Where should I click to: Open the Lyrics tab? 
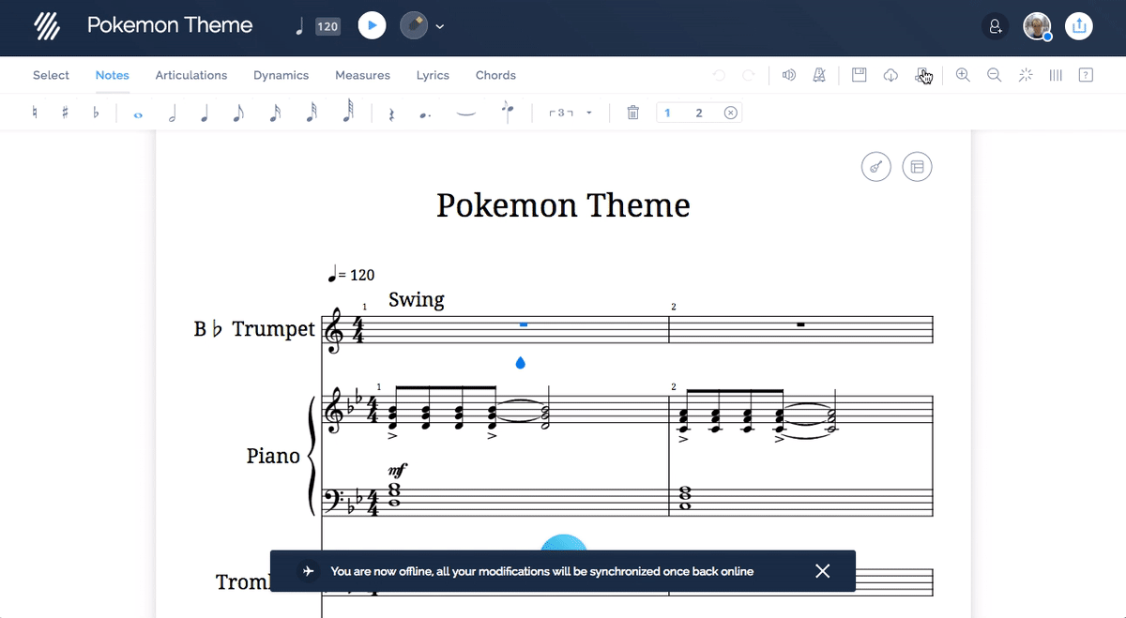433,75
